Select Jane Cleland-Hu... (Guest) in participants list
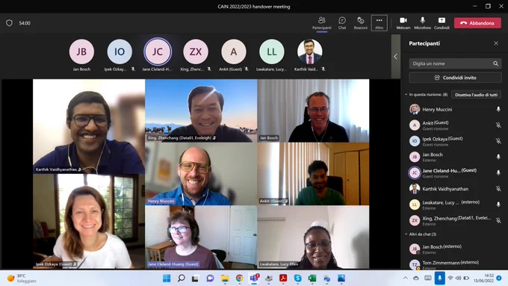 coord(454,172)
